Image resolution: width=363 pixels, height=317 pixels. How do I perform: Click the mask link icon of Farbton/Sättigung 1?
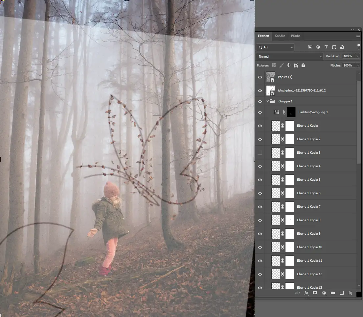(284, 112)
